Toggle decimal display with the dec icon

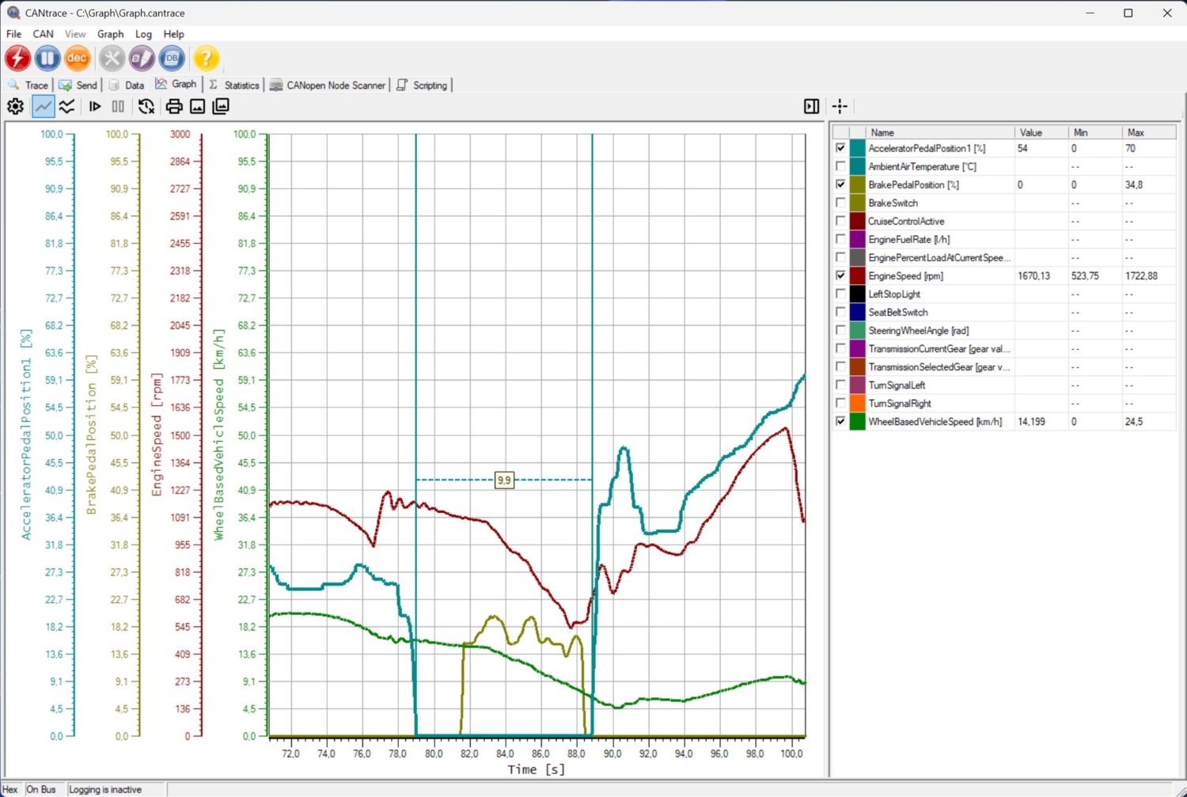point(77,58)
